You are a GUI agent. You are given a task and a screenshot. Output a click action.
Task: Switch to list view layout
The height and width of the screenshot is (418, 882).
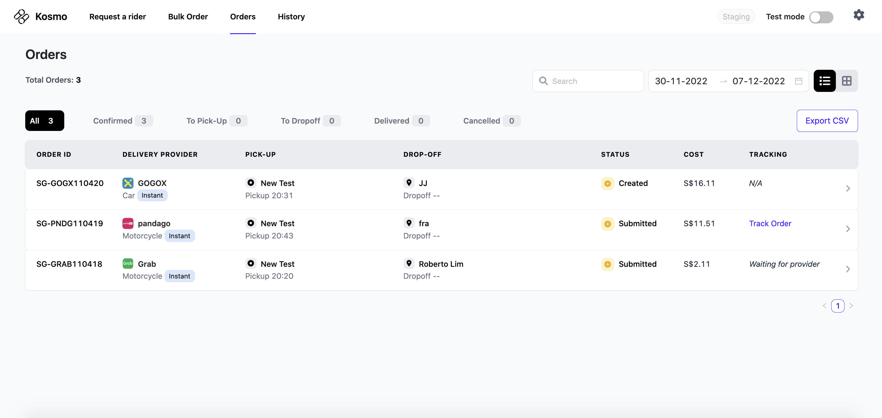[824, 81]
